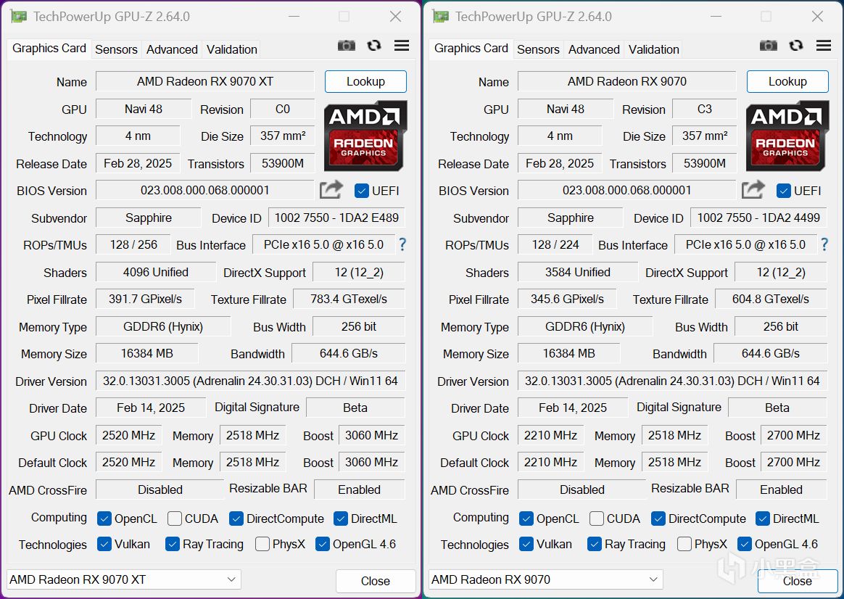Toggle CUDA checkbox in RX 9070 XT window
Screen dimensions: 844x599
pos(175,519)
